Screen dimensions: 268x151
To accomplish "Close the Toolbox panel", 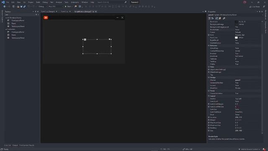I will [38, 12].
